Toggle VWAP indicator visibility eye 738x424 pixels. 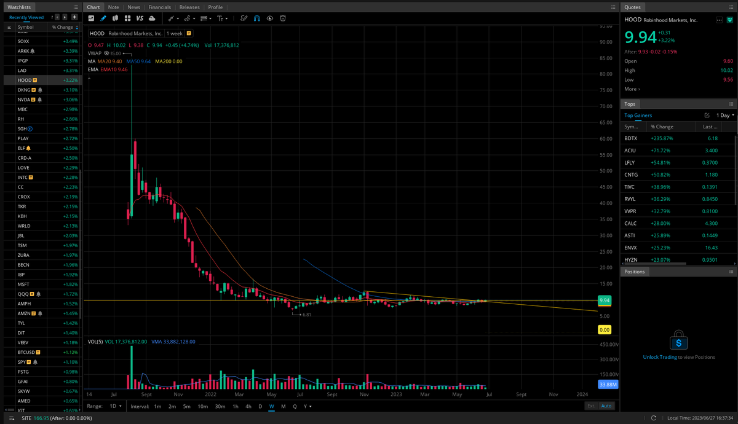click(106, 53)
